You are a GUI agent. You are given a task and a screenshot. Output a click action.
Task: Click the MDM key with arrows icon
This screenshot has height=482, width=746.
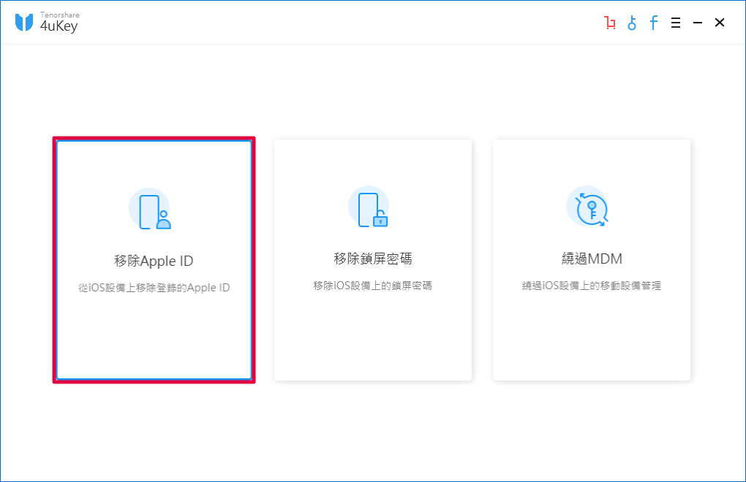pos(587,207)
